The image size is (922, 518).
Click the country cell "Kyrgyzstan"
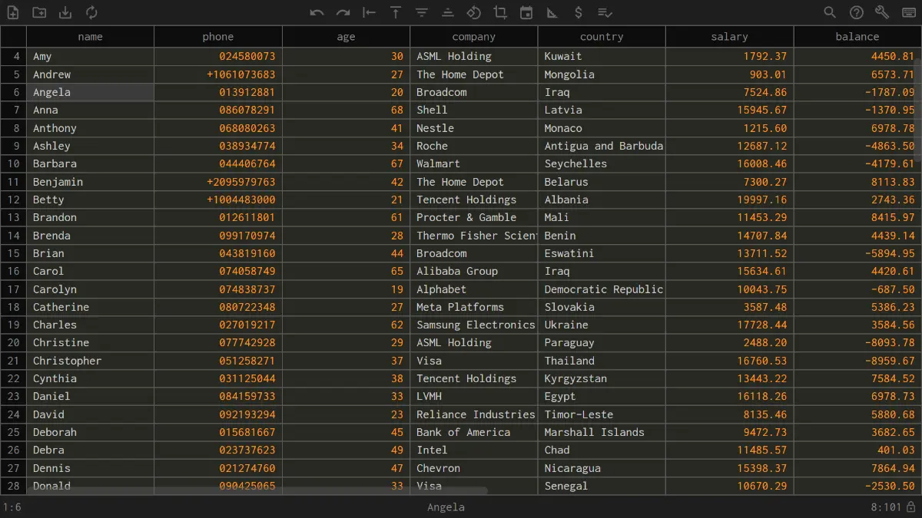point(602,378)
